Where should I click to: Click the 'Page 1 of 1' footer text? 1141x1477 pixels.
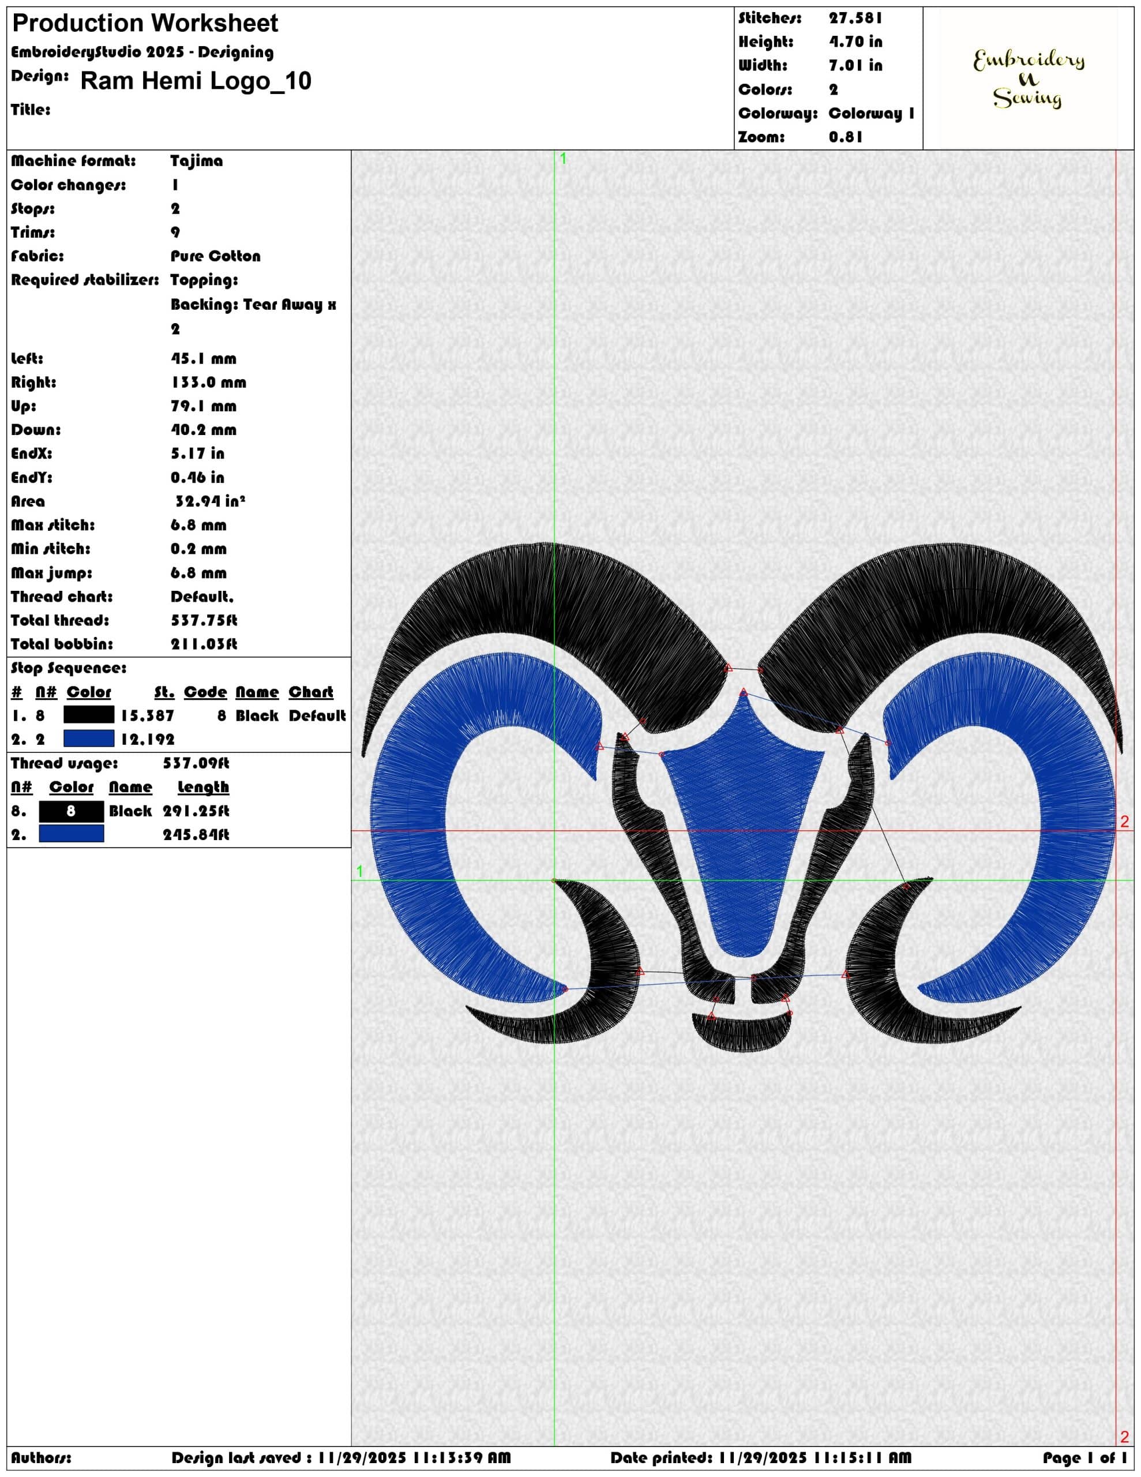pyautogui.click(x=1085, y=1458)
